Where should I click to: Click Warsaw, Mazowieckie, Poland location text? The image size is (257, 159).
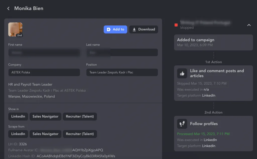click(31, 96)
